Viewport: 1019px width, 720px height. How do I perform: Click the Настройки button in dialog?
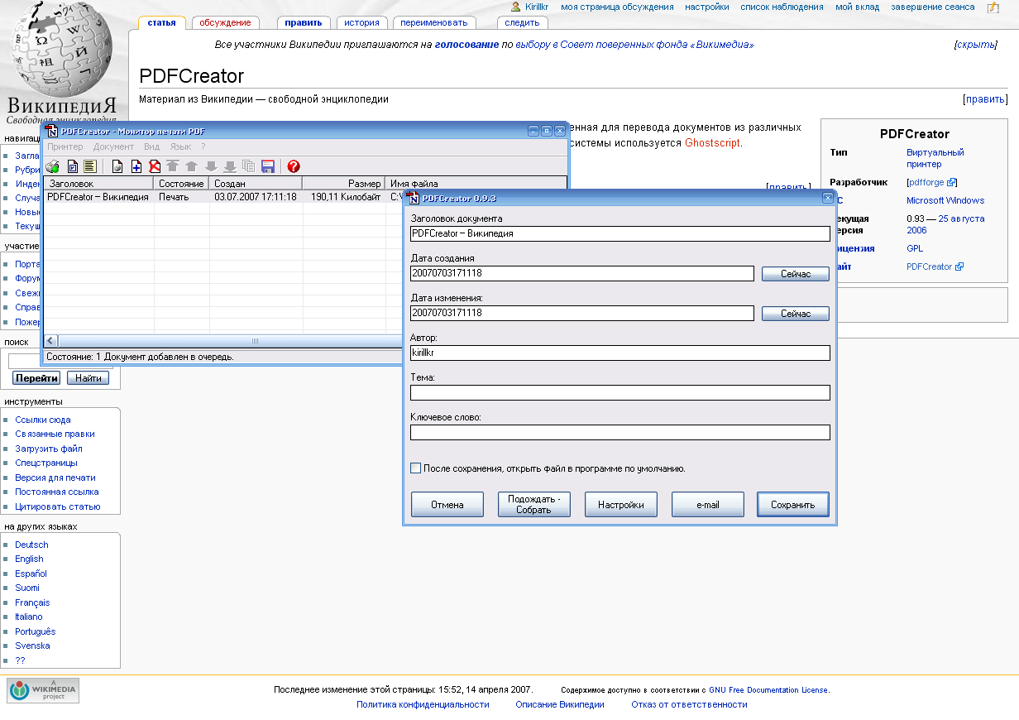620,504
